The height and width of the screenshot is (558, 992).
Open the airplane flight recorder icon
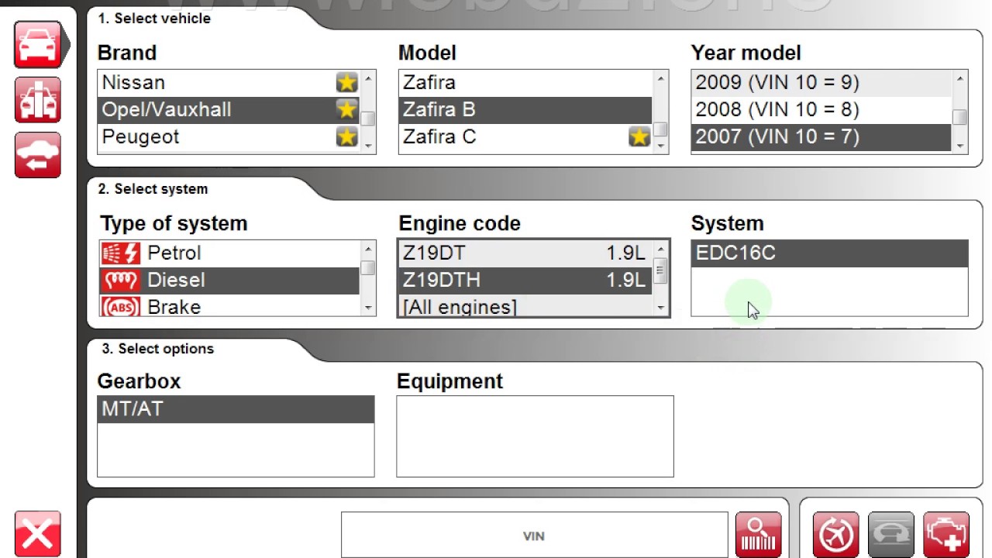click(835, 534)
